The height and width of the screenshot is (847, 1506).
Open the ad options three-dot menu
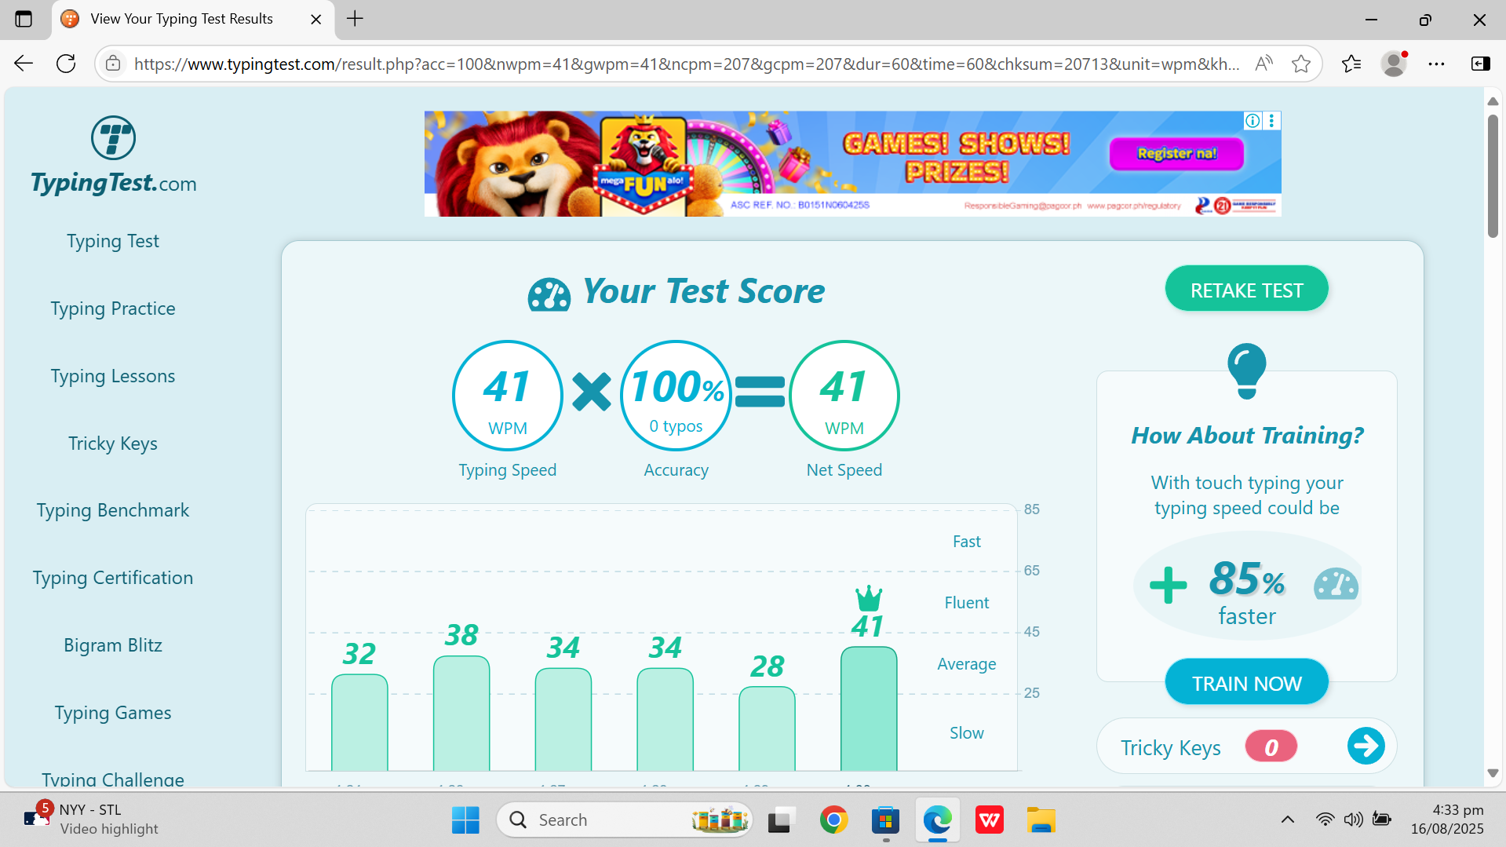(x=1271, y=121)
